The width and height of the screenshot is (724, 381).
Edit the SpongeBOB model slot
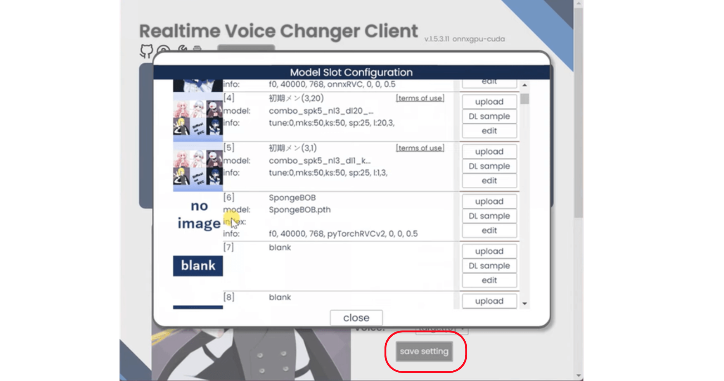click(x=489, y=230)
